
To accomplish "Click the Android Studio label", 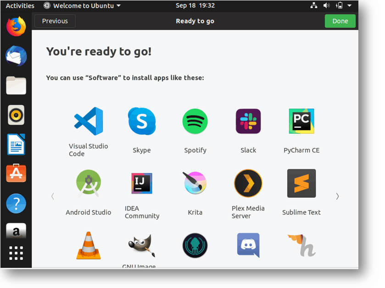I will point(89,212).
